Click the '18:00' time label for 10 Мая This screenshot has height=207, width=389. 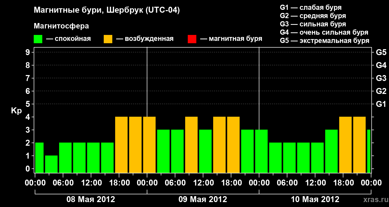coord(343,183)
